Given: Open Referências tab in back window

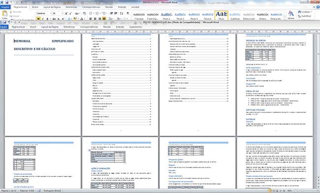Looking at the screenshot, I should (71, 7).
